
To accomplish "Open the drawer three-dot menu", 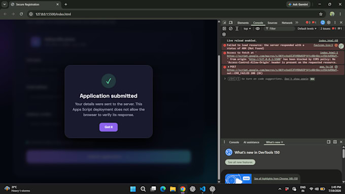I will pyautogui.click(x=224, y=142).
